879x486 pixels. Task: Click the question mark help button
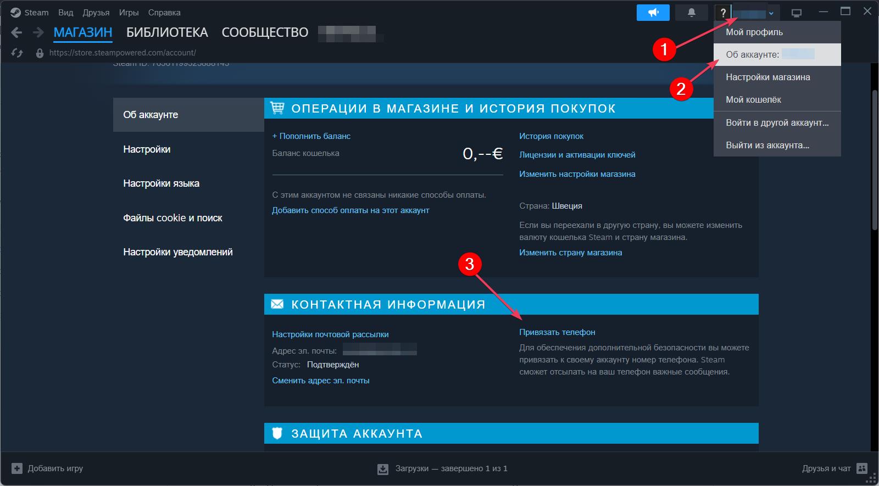point(723,12)
